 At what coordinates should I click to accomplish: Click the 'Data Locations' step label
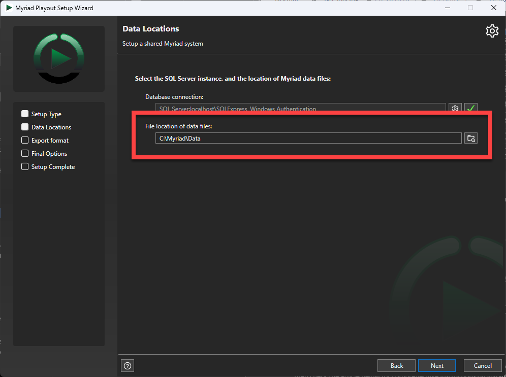click(51, 127)
